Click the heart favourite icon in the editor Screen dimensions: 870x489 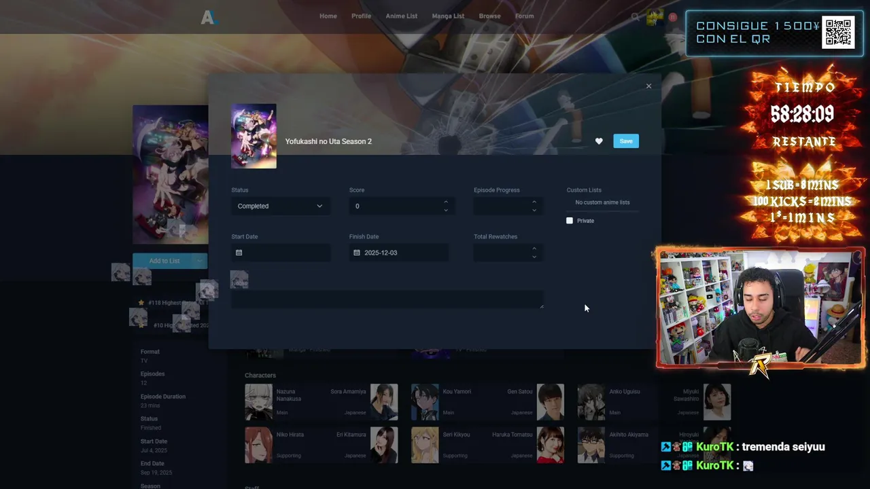599,141
